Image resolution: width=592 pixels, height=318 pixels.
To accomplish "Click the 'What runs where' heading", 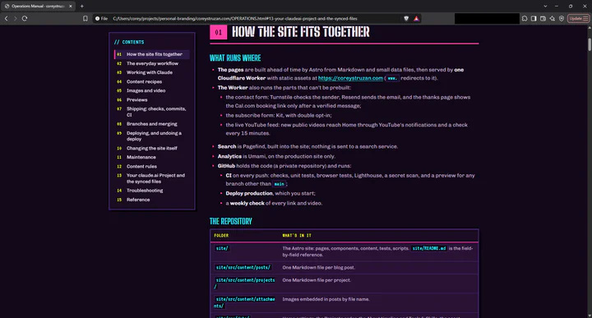I will (235, 58).
